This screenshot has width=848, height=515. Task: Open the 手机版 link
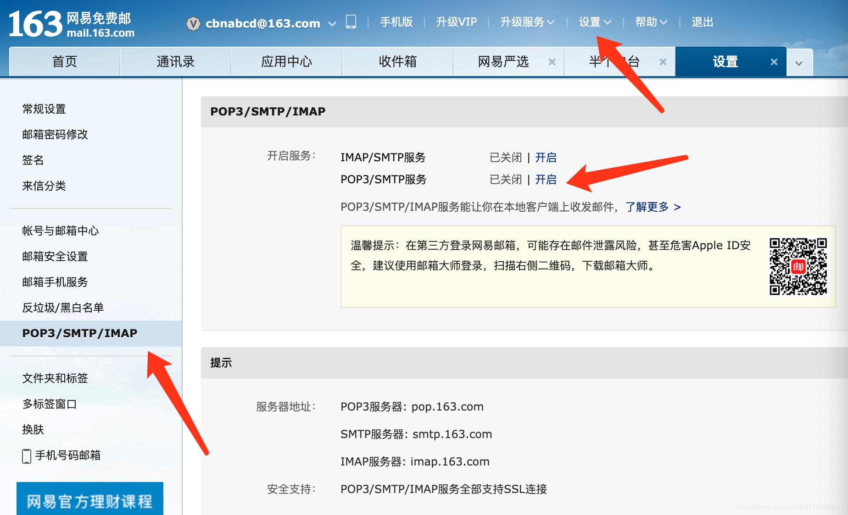(x=396, y=22)
